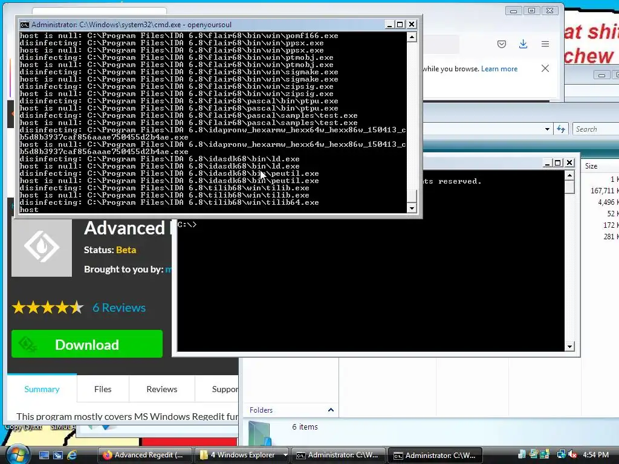The image size is (619, 464).
Task: Click the star rating
Action: (x=48, y=308)
